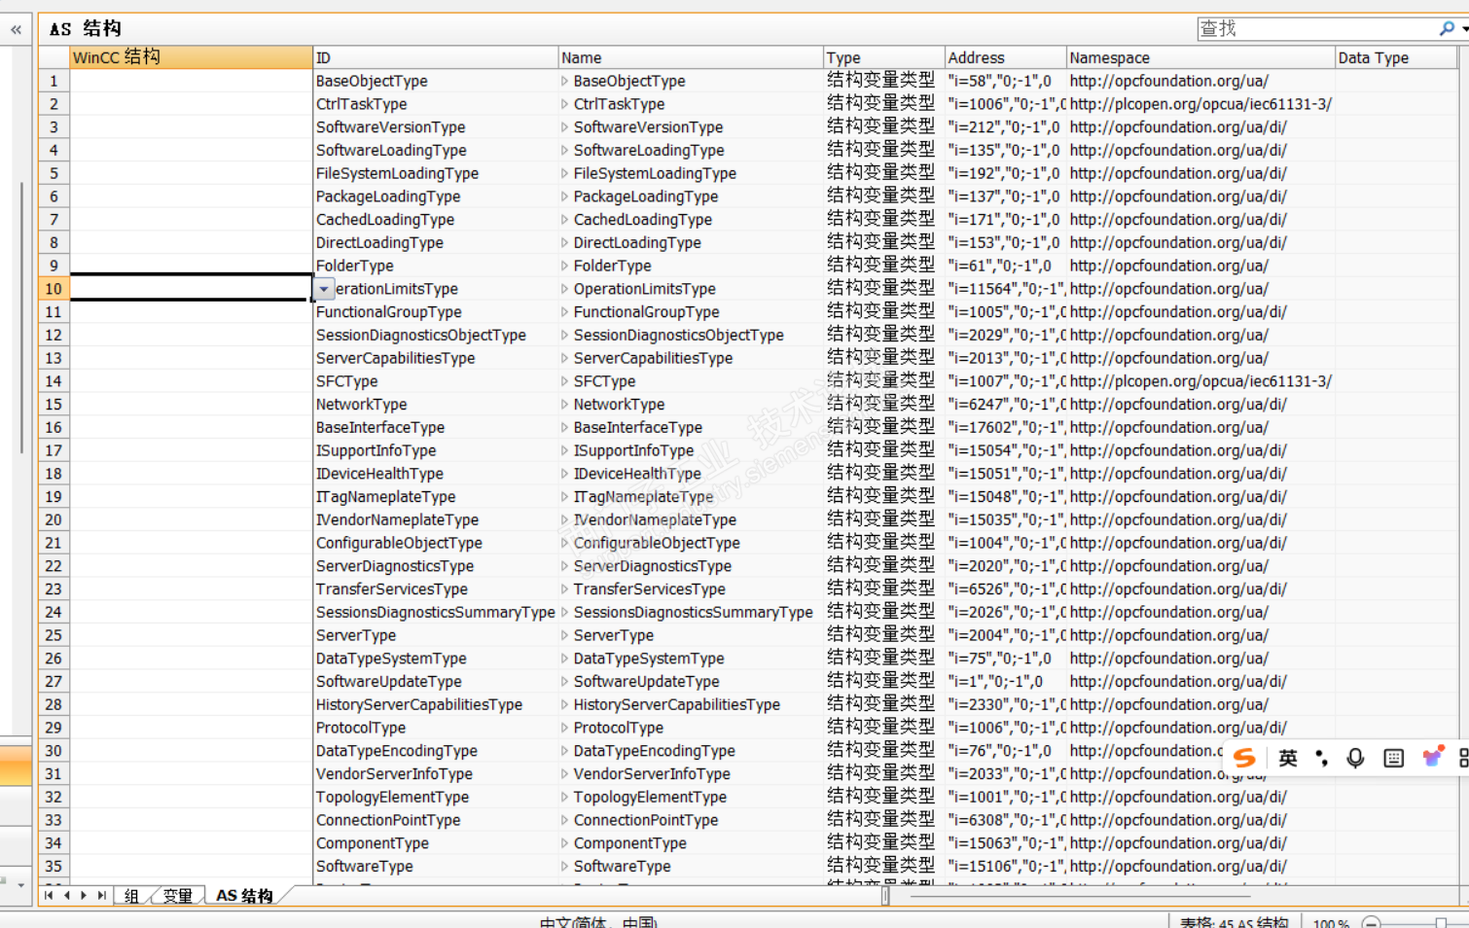Go to the previous sheet tab arrow
This screenshot has height=928, width=1469.
click(x=66, y=896)
